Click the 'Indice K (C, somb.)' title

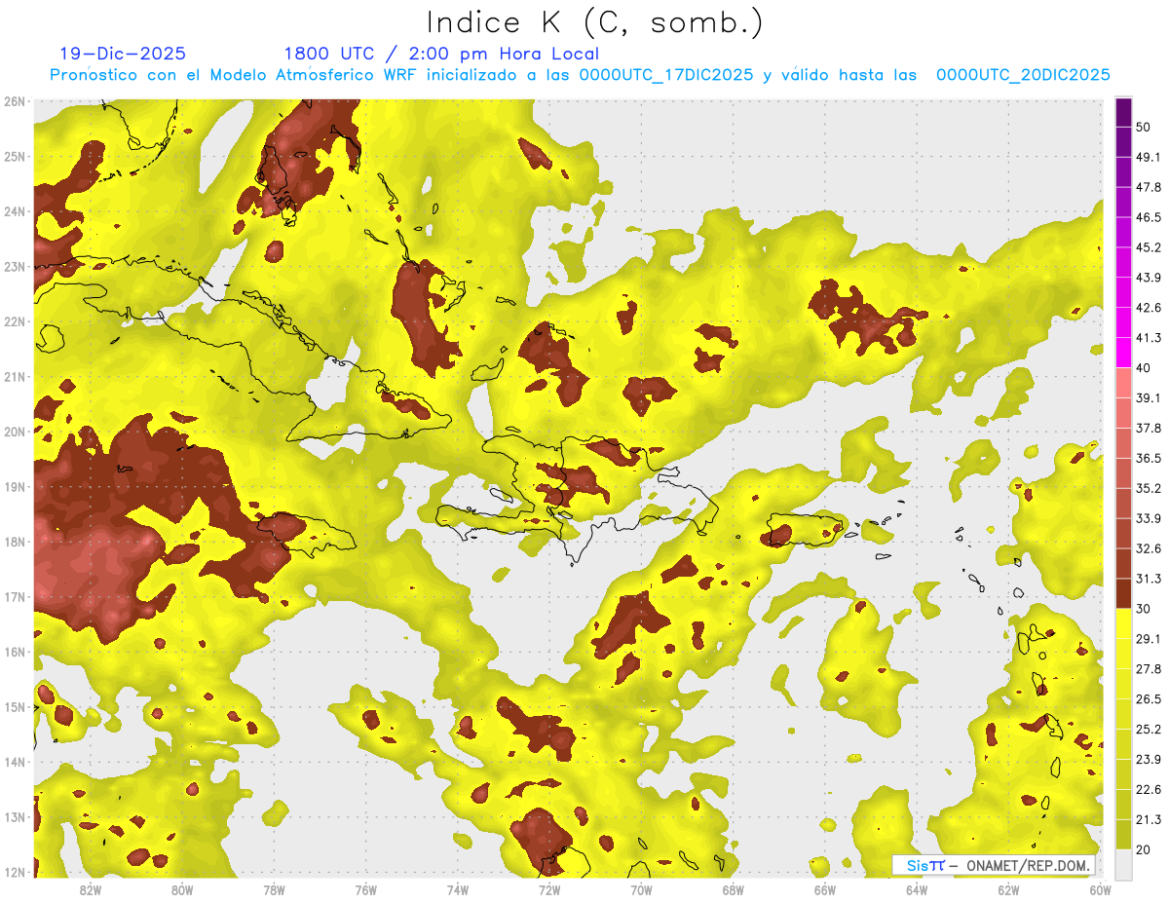point(595,23)
